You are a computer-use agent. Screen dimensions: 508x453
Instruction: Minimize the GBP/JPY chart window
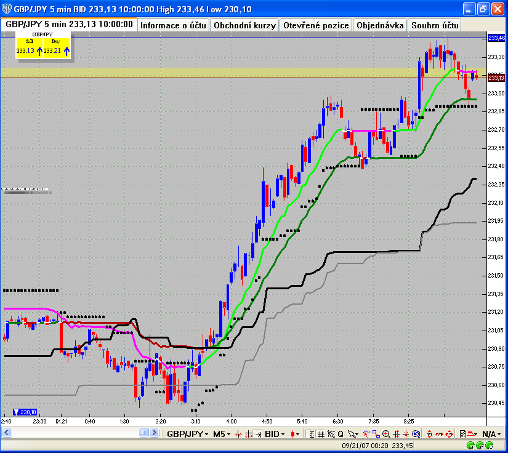click(x=469, y=9)
